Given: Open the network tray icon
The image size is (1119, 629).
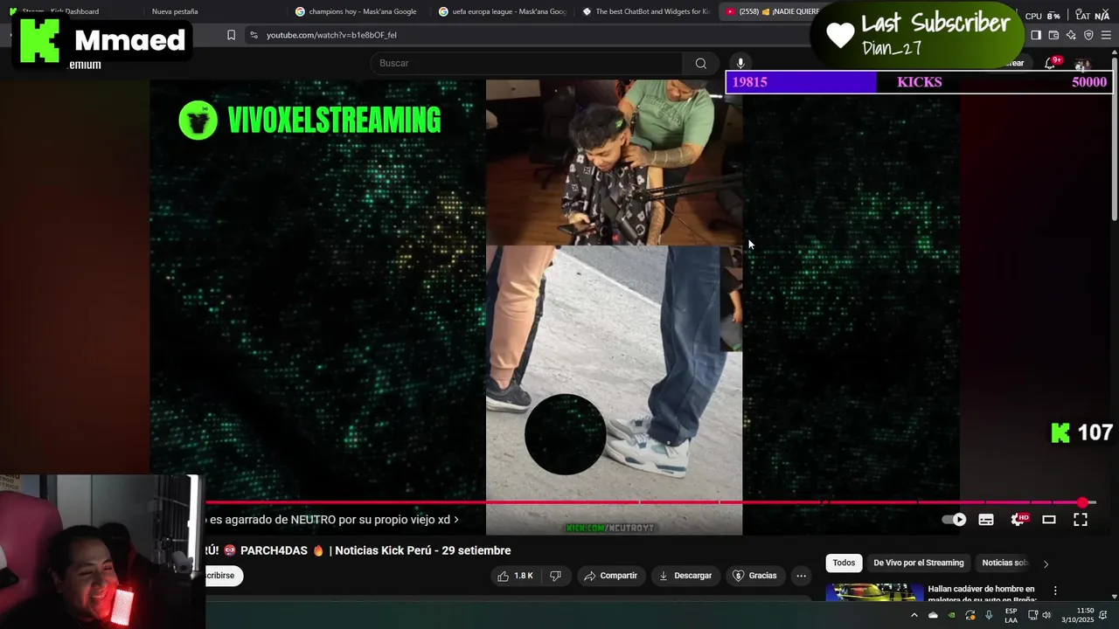Looking at the screenshot, I should click(1032, 616).
